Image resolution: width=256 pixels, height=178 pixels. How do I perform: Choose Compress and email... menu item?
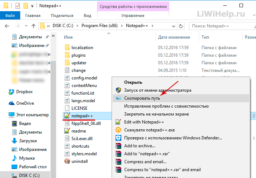(181, 162)
